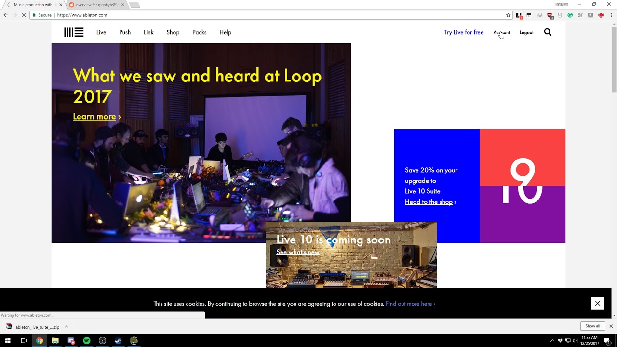Open the Windows Start menu
This screenshot has width=617, height=347.
[x=8, y=341]
